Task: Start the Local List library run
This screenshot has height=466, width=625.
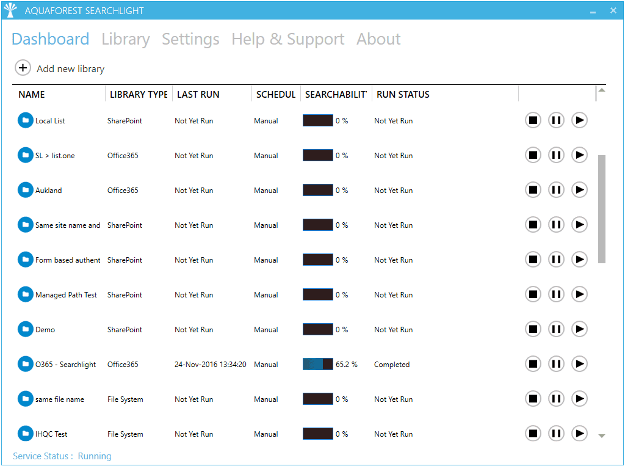Action: [x=579, y=120]
